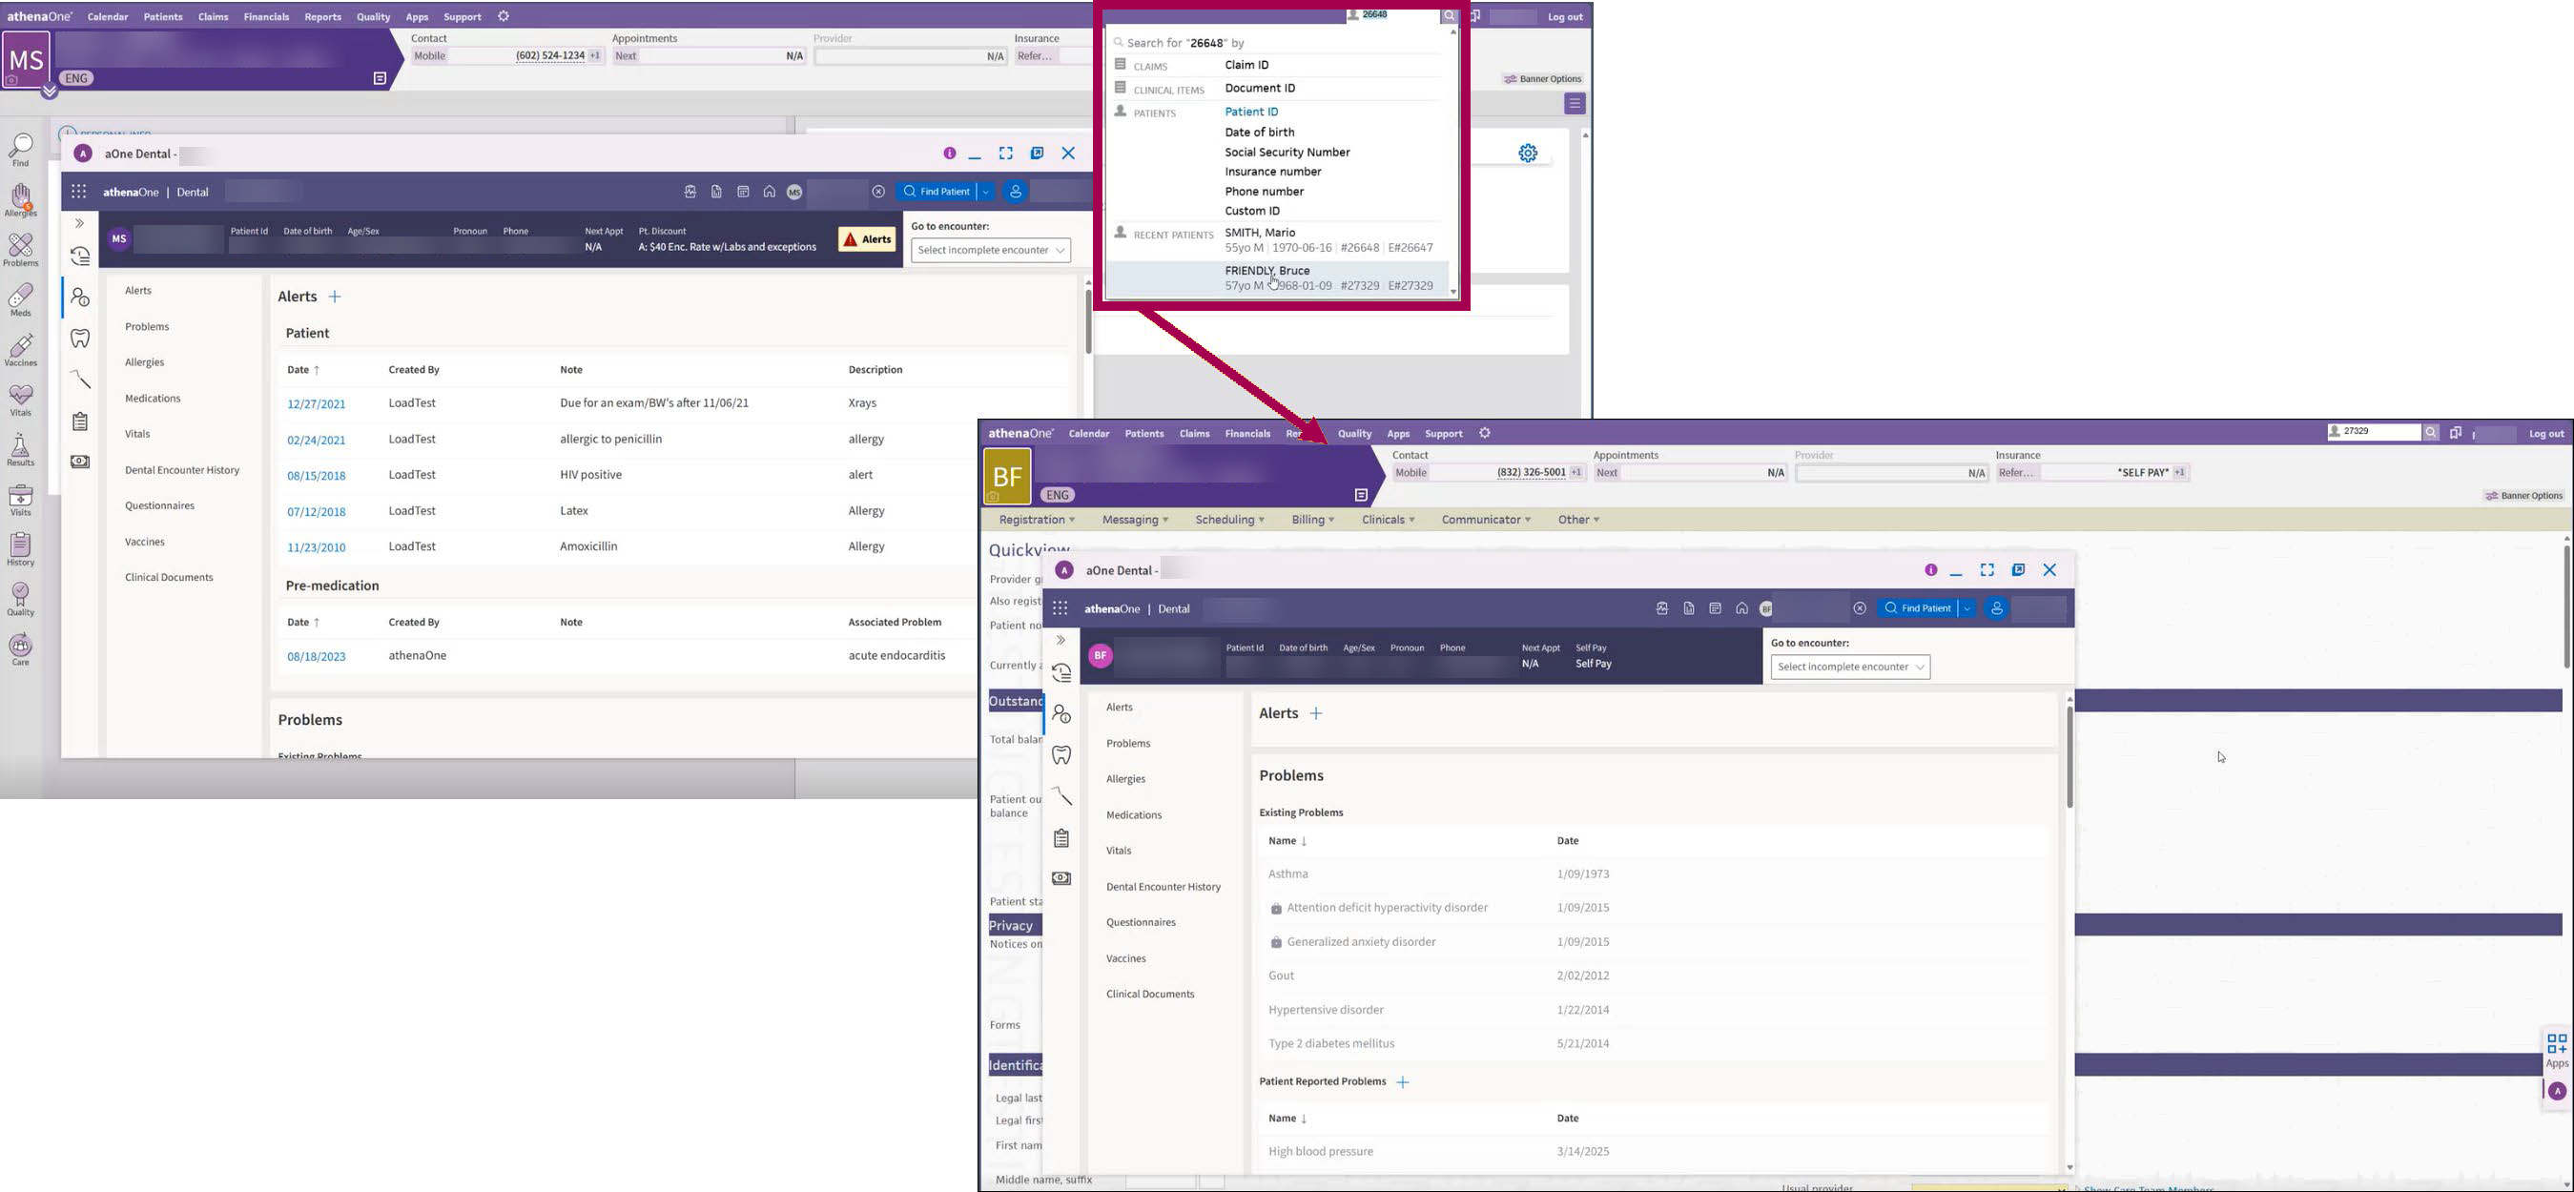
Task: Expand the sidebar chevron in MS dental window
Action: tap(80, 224)
